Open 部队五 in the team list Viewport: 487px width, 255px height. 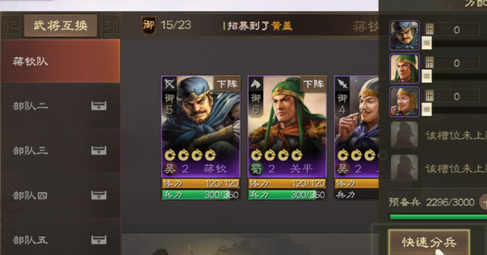(61, 240)
